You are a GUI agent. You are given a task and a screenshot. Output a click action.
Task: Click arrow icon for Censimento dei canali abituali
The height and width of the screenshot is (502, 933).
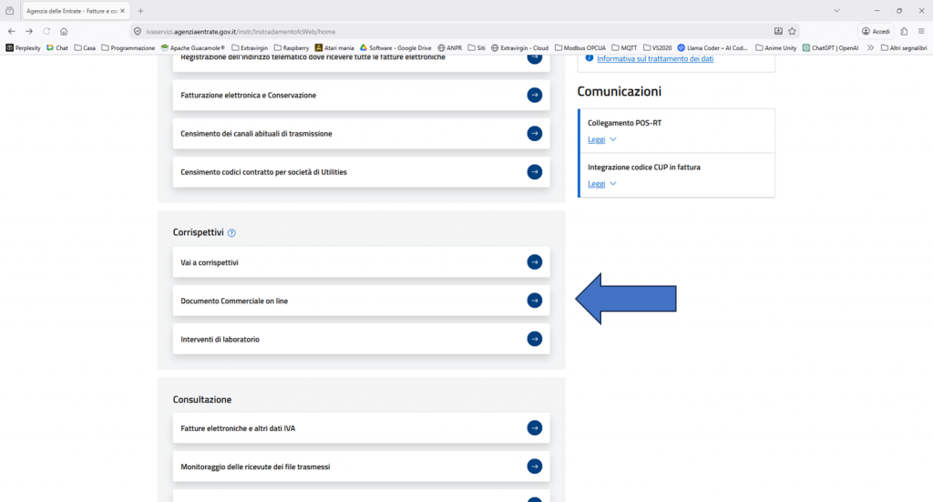535,133
